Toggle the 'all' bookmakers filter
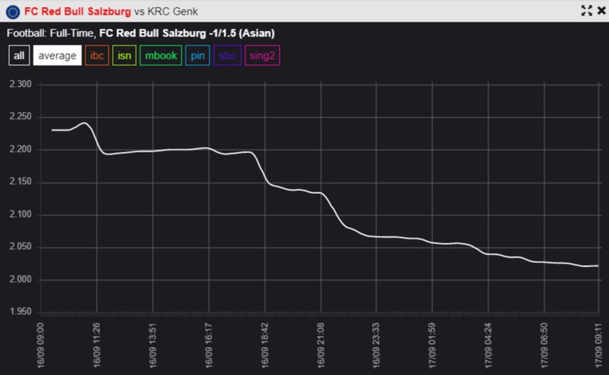Screen dimensions: 609x375 [19, 56]
